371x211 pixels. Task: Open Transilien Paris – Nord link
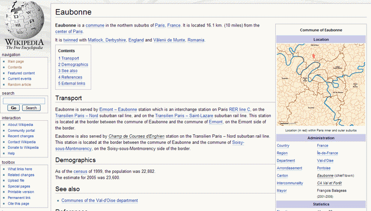pyautogui.click(x=77, y=116)
